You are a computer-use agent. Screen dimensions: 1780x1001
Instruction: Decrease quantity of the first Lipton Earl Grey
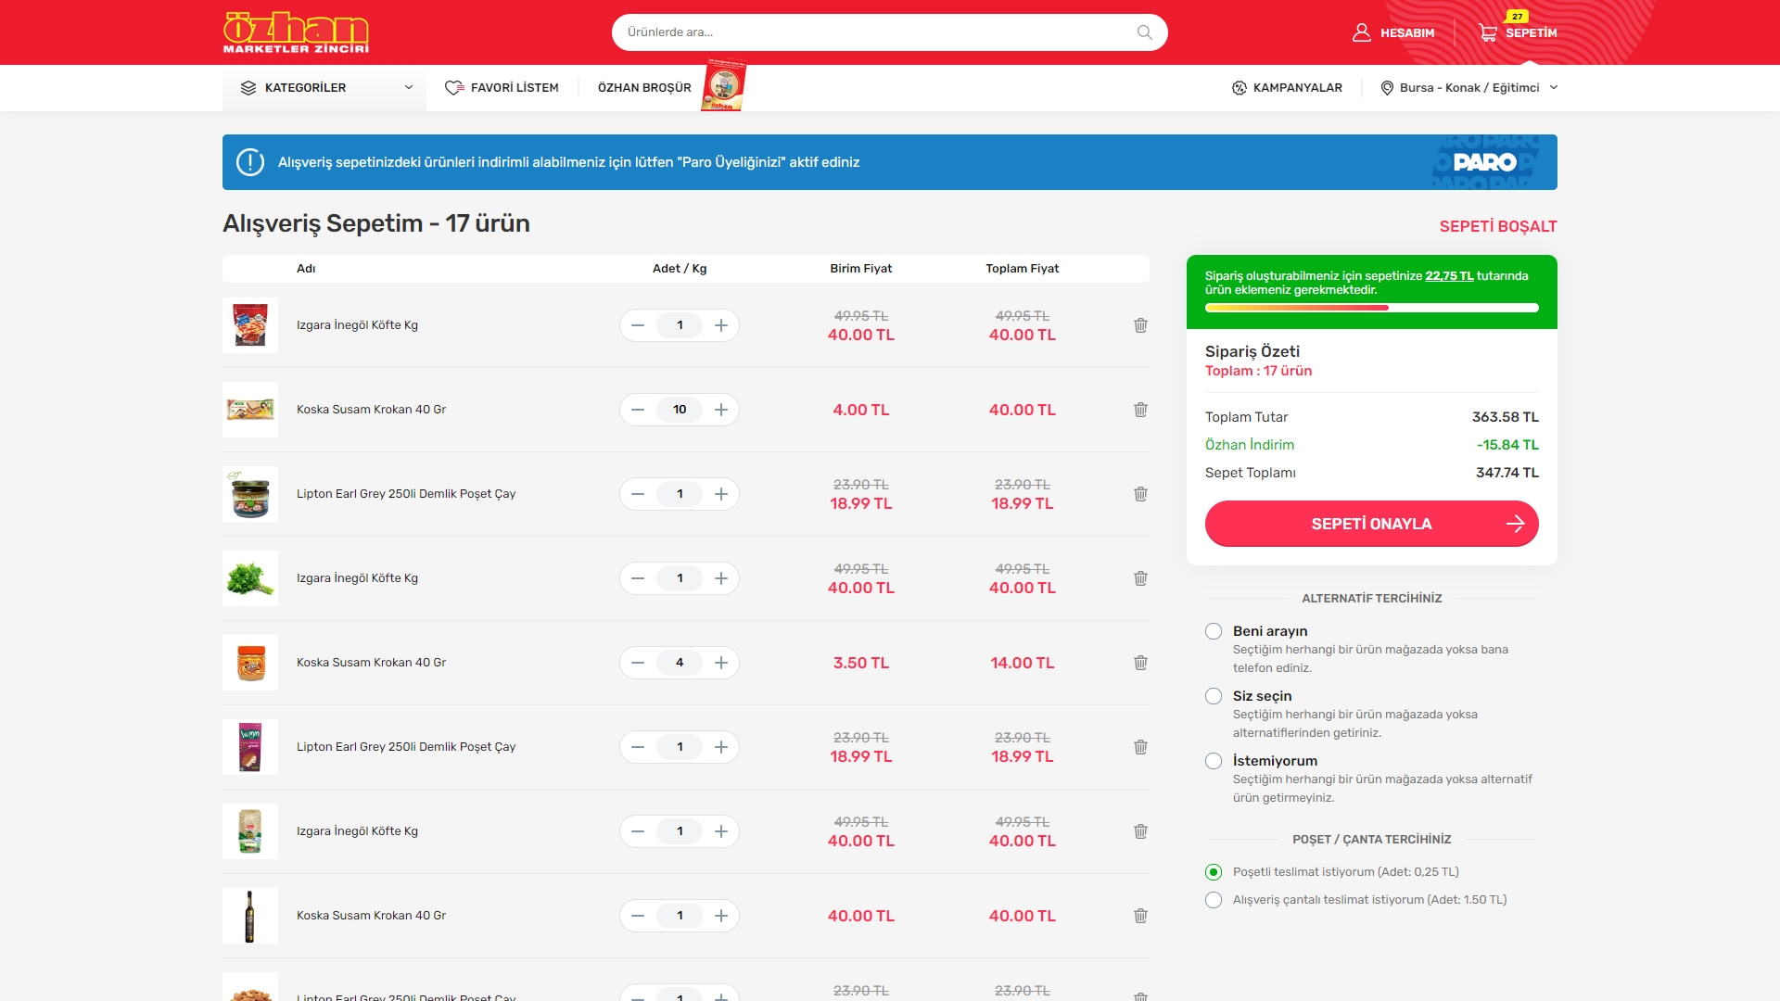(x=638, y=494)
